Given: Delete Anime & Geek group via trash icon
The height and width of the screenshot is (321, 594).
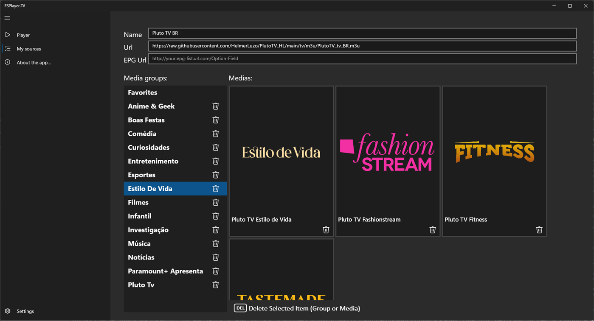Looking at the screenshot, I should pos(215,106).
